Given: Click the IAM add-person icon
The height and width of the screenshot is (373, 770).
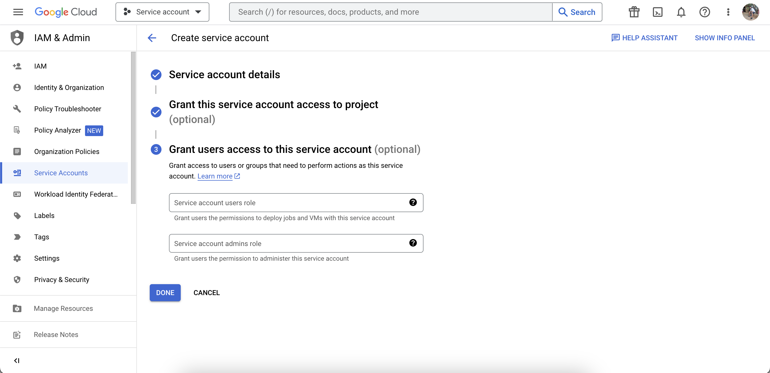Looking at the screenshot, I should pyautogui.click(x=17, y=66).
